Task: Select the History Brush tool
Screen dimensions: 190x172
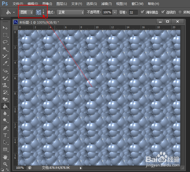Action: pos(5,92)
